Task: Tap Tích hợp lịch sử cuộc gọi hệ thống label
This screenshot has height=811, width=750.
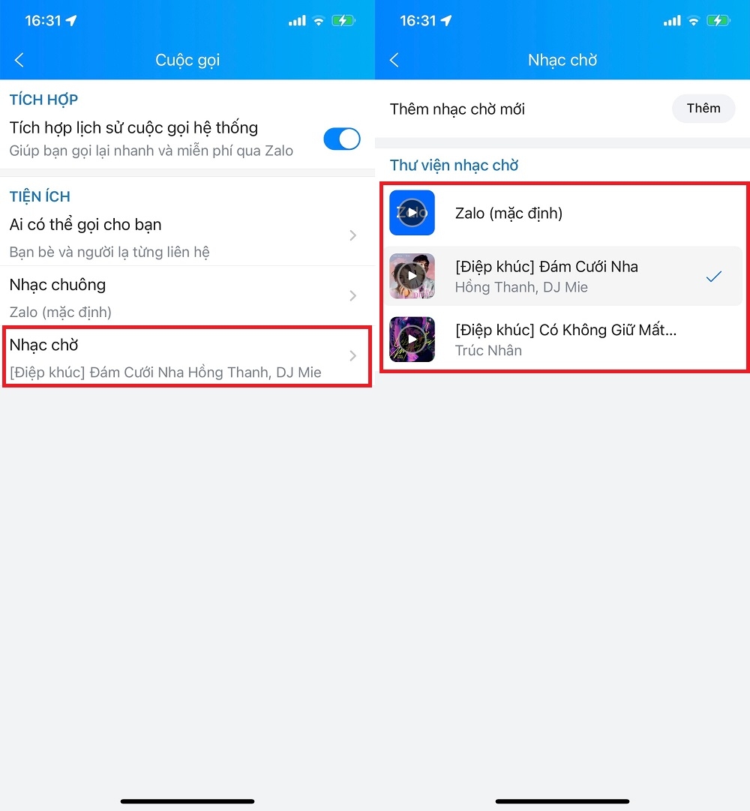Action: pyautogui.click(x=133, y=127)
